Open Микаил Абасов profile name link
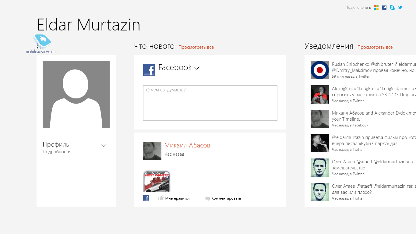This screenshot has width=416, height=234. coord(187,145)
